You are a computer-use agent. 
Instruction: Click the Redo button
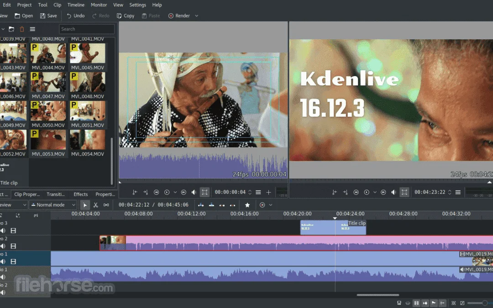point(100,16)
